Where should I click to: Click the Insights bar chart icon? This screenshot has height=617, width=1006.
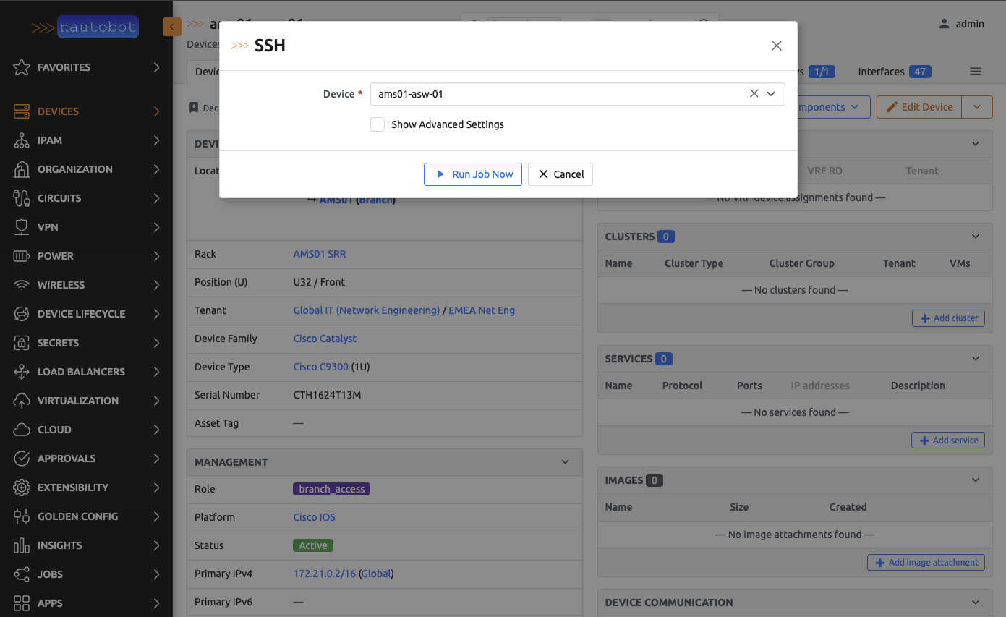point(22,545)
